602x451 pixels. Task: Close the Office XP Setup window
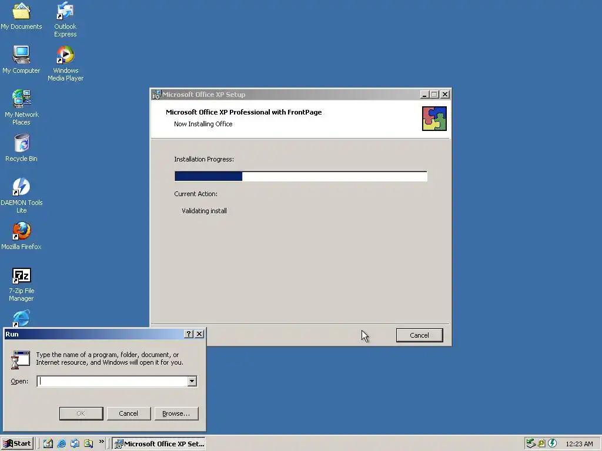[x=445, y=95]
